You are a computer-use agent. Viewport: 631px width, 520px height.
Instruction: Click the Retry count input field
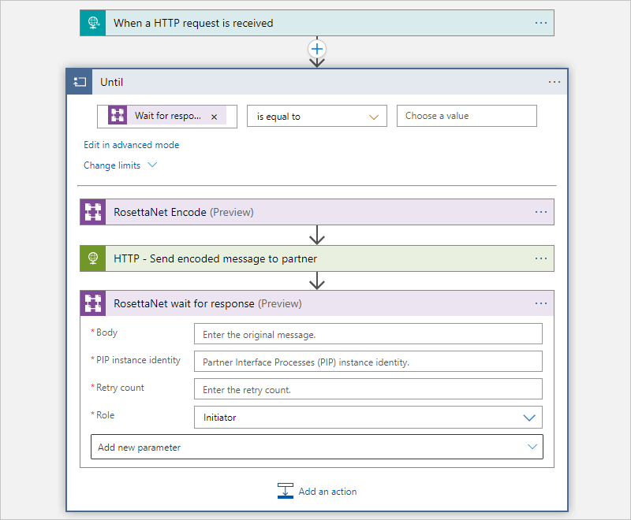coord(368,389)
